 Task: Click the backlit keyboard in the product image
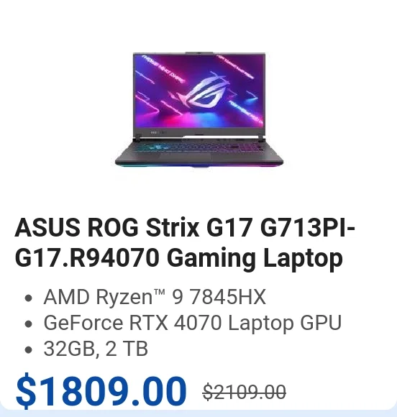click(199, 147)
